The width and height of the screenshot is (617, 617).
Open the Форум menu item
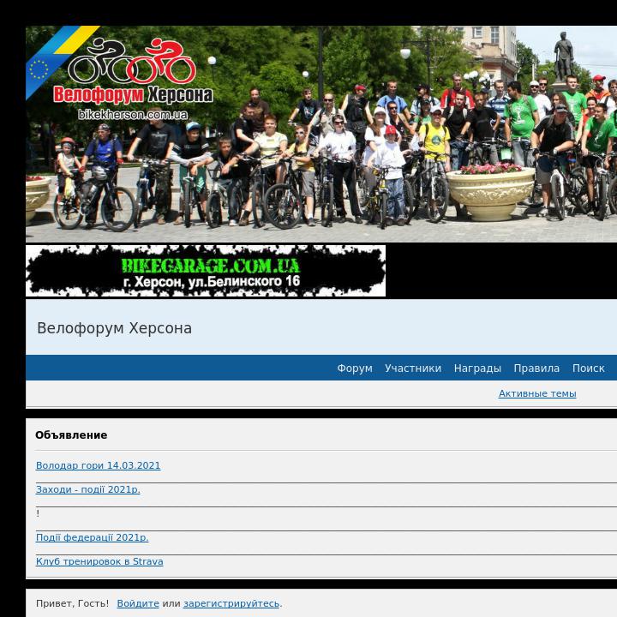pos(355,368)
